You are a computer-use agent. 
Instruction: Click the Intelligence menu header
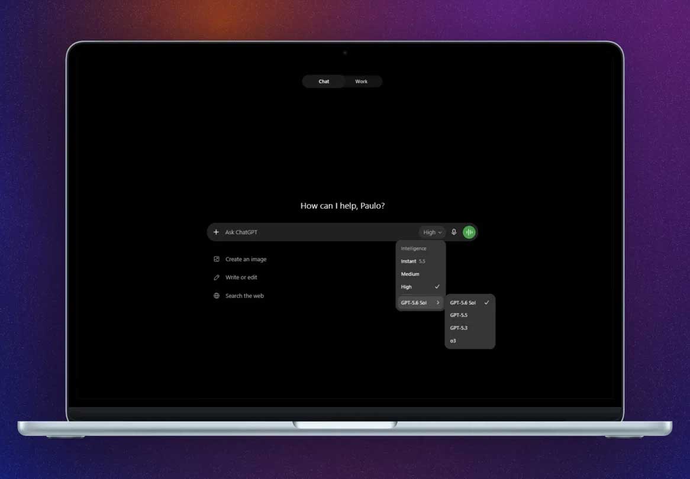[x=414, y=248]
